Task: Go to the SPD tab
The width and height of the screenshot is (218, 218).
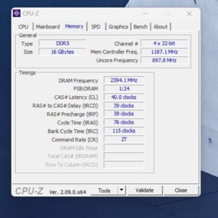Action: point(96,27)
